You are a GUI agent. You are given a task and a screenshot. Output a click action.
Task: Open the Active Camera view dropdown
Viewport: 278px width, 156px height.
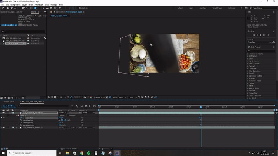[119, 98]
